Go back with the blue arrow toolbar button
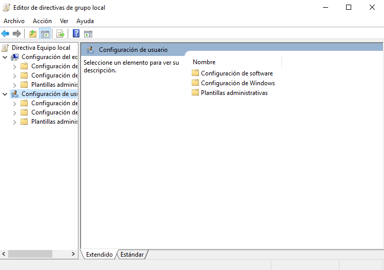384x270 pixels. pyautogui.click(x=5, y=33)
